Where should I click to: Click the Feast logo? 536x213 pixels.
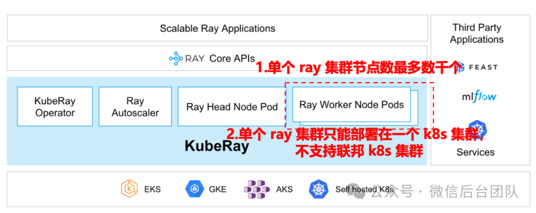[477, 67]
